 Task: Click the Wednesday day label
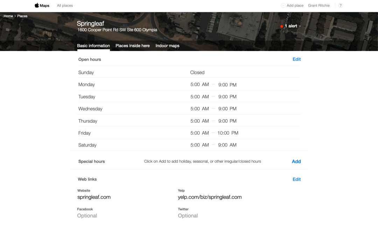tap(90, 109)
